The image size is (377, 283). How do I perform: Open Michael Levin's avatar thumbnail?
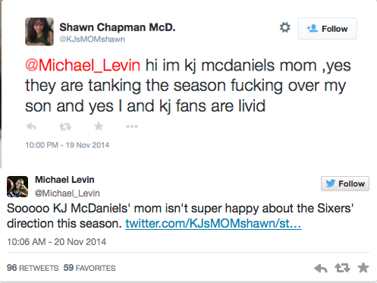[x=17, y=187]
